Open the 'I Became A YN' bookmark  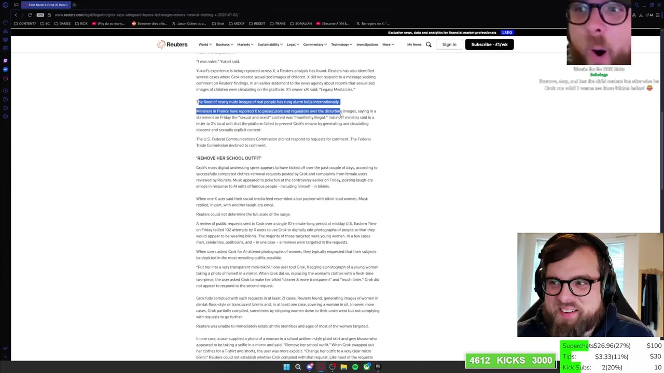(333, 23)
